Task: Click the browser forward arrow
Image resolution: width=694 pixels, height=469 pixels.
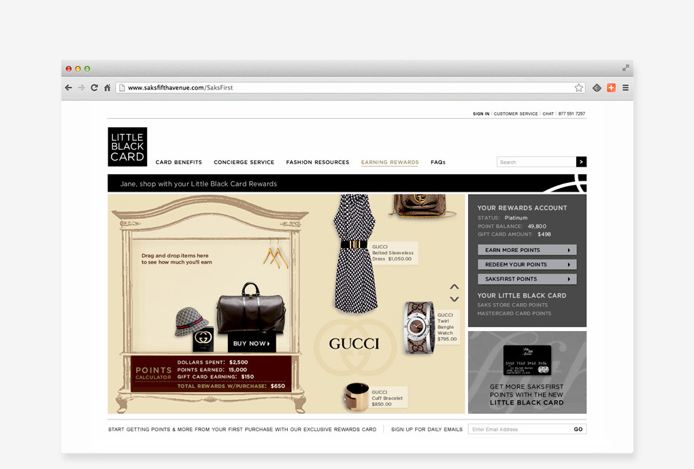Action: [82, 88]
